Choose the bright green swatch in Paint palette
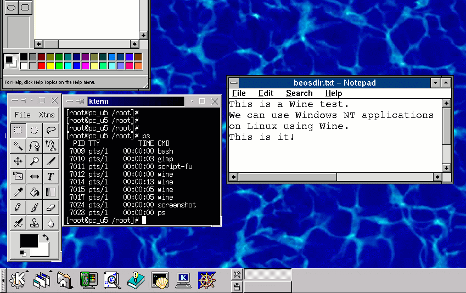466x293 pixels. [59, 65]
